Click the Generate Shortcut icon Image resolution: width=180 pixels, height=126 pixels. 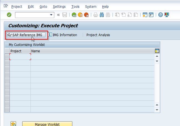pyautogui.click(x=151, y=15)
